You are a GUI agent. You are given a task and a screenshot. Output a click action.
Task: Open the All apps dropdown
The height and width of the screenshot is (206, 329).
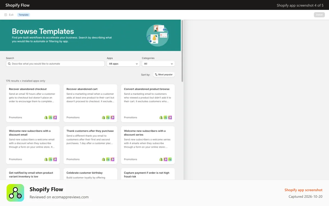tap(123, 64)
